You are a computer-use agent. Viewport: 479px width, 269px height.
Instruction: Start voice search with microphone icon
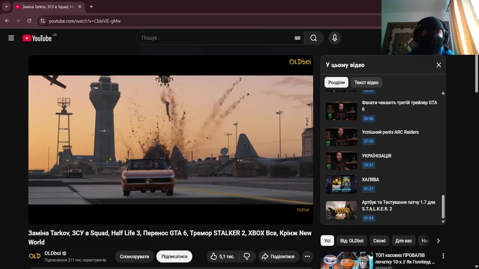pyautogui.click(x=335, y=38)
